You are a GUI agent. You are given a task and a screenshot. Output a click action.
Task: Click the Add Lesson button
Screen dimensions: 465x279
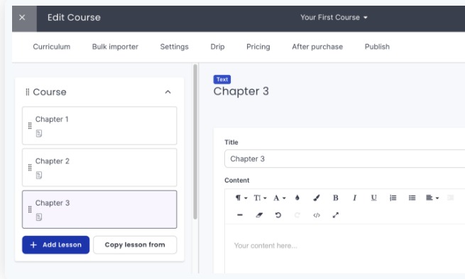(x=56, y=245)
